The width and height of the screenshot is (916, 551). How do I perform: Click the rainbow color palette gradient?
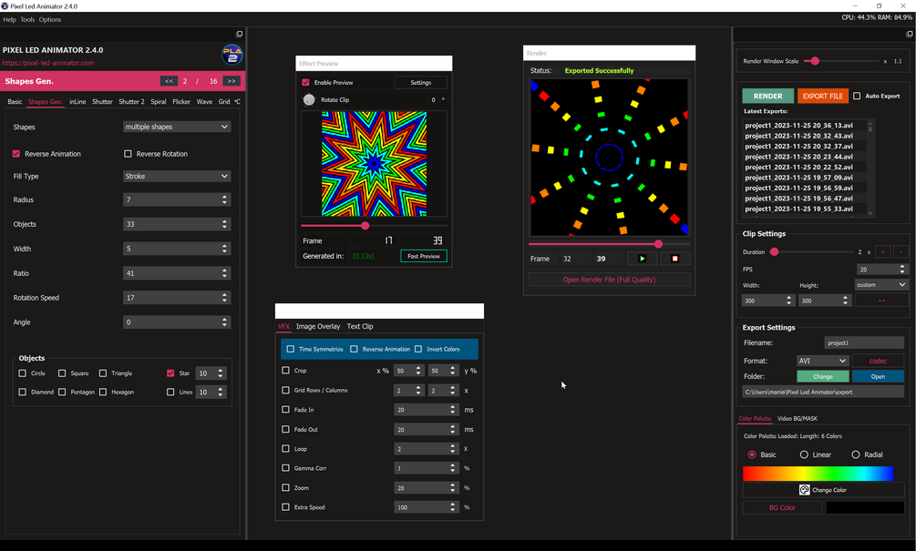[x=818, y=474]
